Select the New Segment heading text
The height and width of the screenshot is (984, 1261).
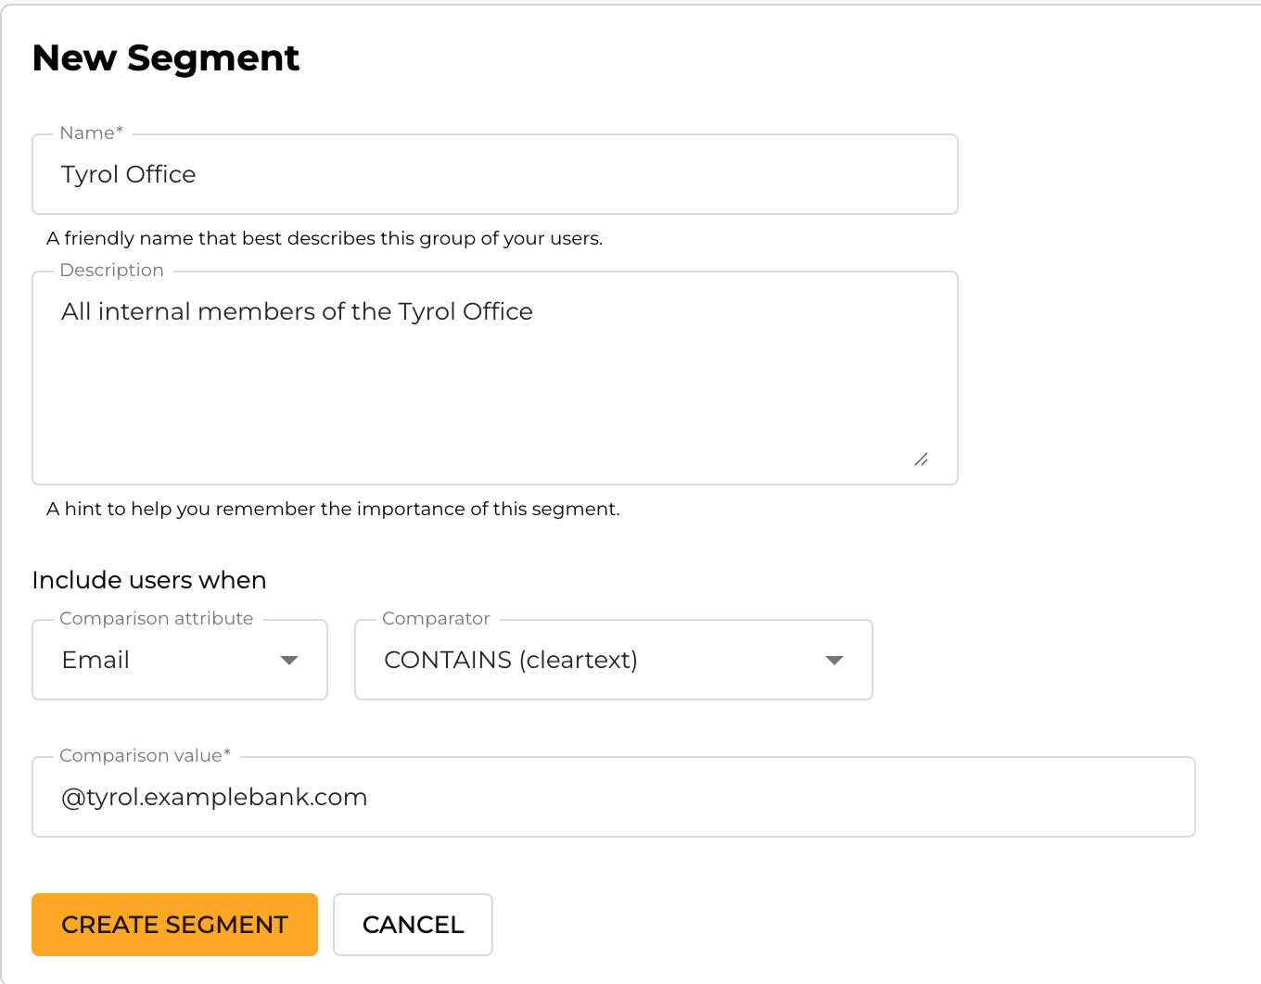pos(166,58)
